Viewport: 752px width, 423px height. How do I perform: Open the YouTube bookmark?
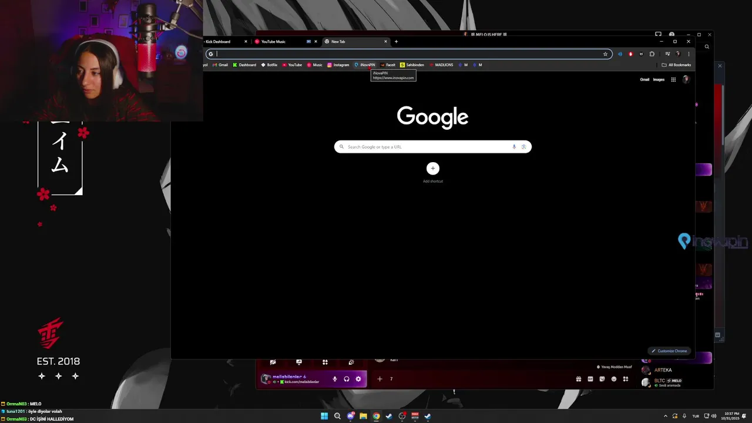point(292,65)
